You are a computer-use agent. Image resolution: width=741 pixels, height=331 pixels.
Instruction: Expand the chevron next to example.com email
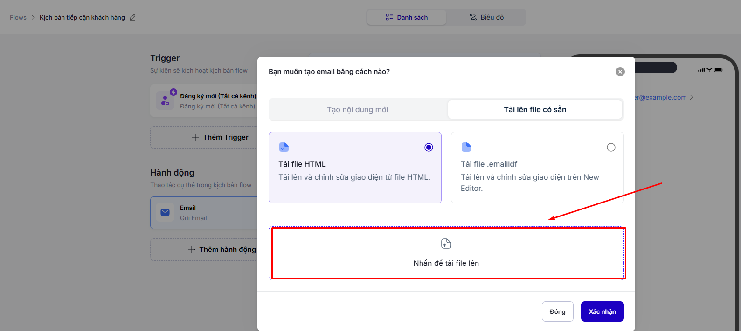692,97
